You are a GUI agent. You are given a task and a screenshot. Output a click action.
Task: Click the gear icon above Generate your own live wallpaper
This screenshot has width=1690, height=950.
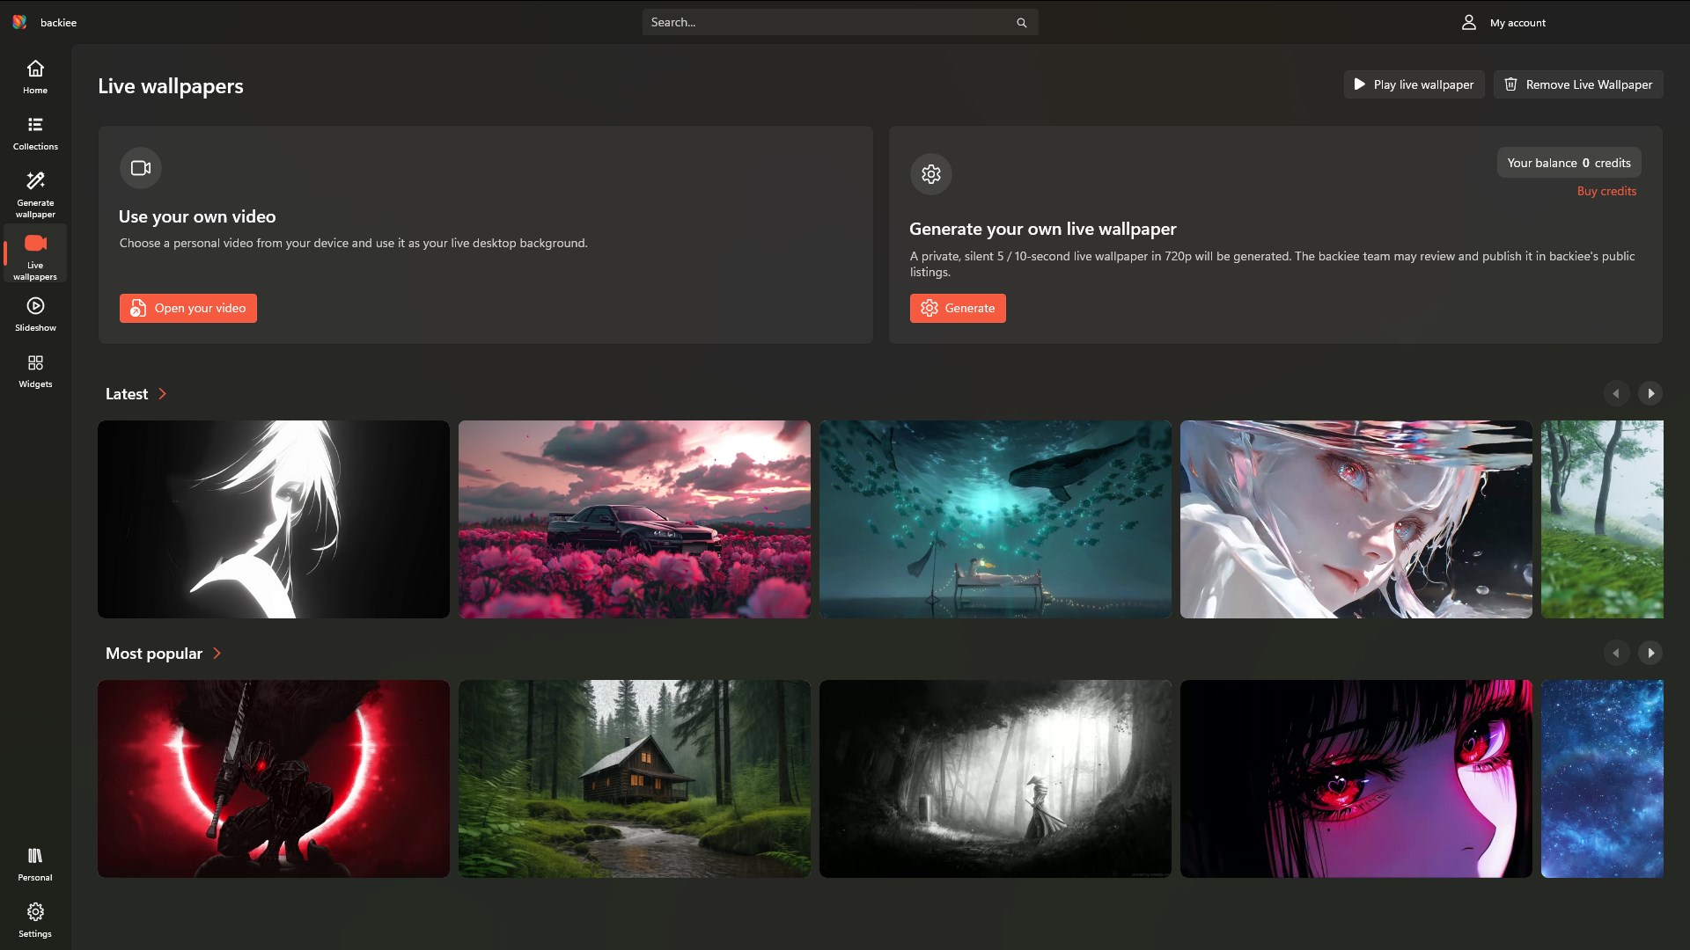click(931, 174)
